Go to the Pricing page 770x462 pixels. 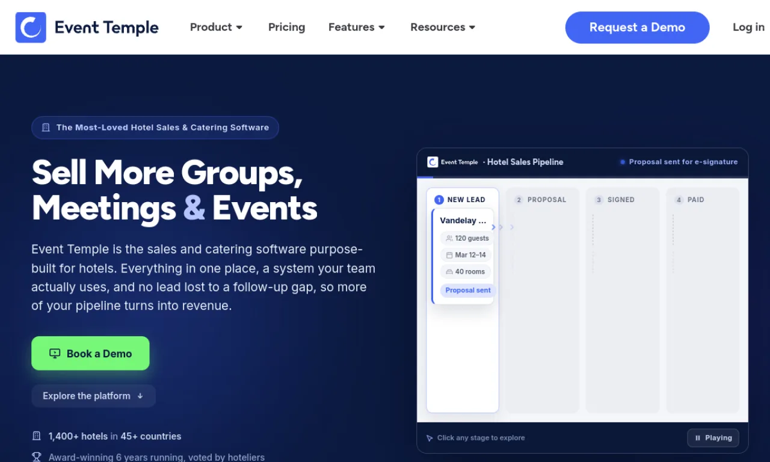[x=286, y=27]
